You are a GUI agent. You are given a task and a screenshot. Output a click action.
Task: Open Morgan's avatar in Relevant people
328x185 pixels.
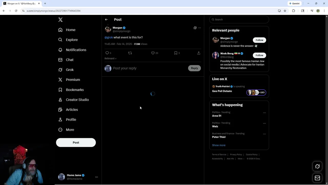pyautogui.click(x=216, y=40)
